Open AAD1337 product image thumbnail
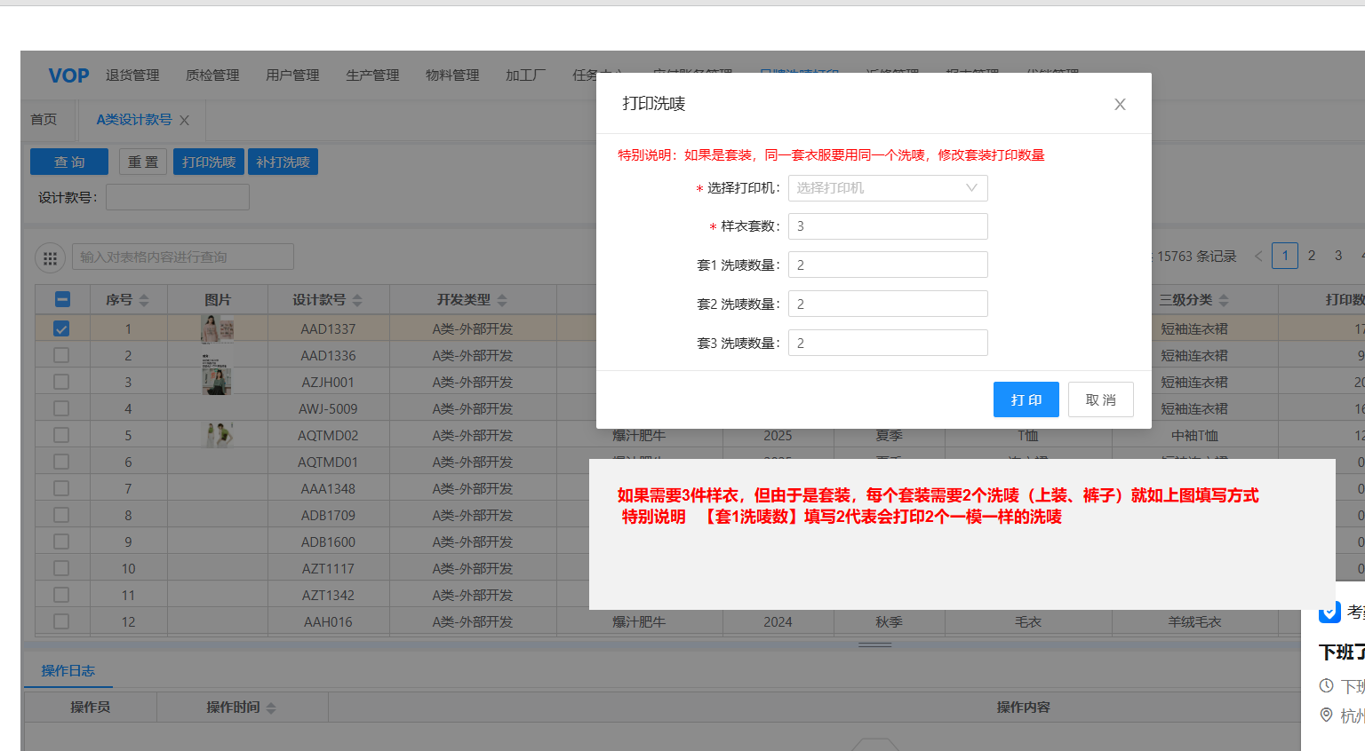 pyautogui.click(x=217, y=328)
